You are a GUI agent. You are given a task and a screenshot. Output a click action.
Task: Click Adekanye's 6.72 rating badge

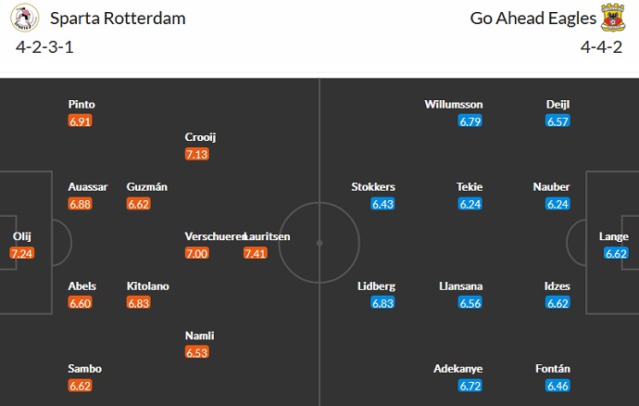[470, 385]
